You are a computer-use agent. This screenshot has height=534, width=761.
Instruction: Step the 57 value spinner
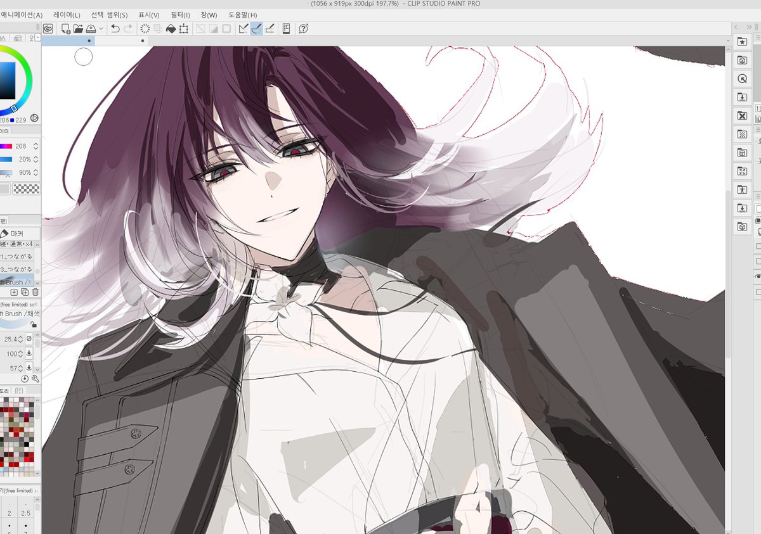point(20,368)
